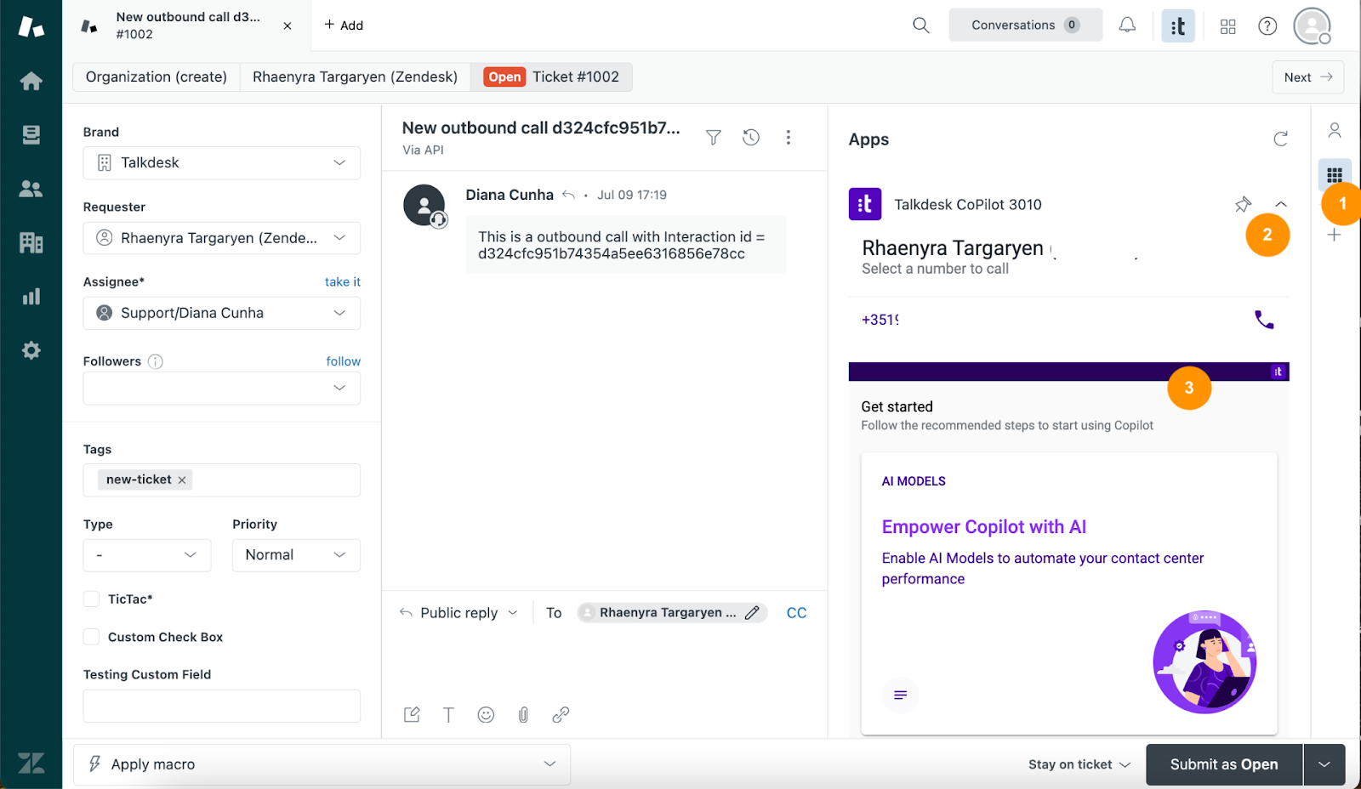The image size is (1361, 789).
Task: Open the notifications bell
Action: click(x=1127, y=26)
